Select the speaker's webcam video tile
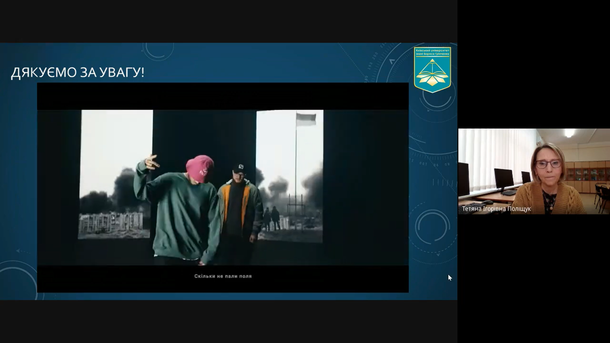610x343 pixels. point(534,171)
